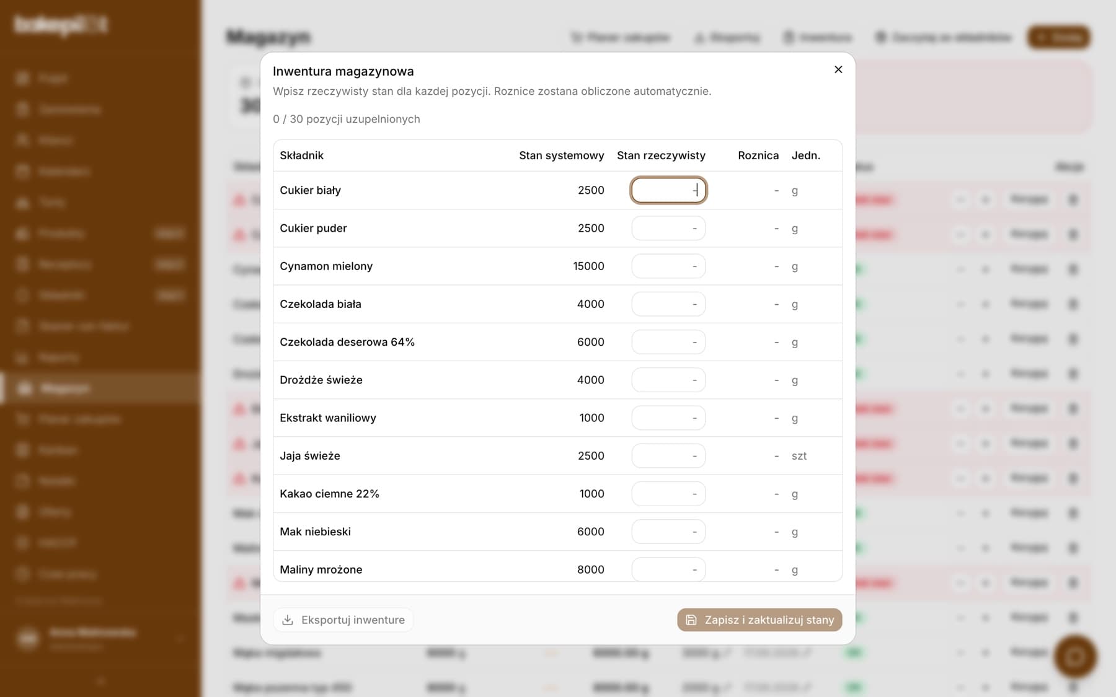1116x697 pixels.
Task: Select actual stock field for Cynamon mielony
Action: pos(668,266)
